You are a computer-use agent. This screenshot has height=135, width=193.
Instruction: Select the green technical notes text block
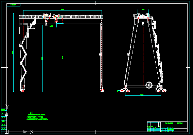(37, 116)
